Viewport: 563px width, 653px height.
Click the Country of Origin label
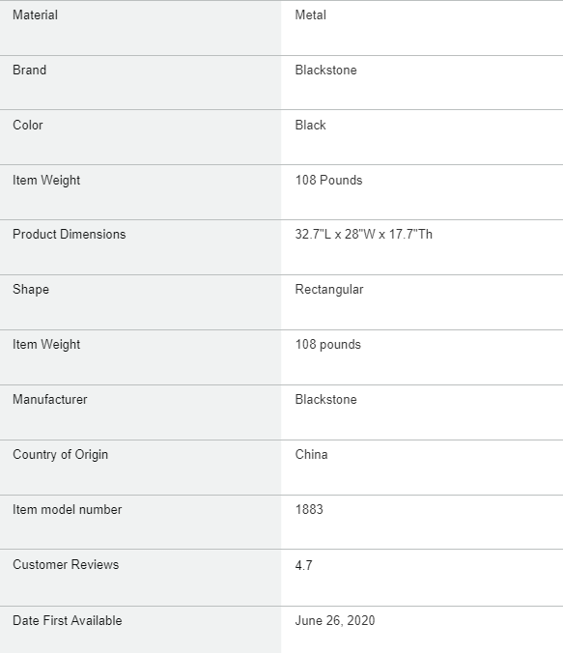[x=61, y=455]
